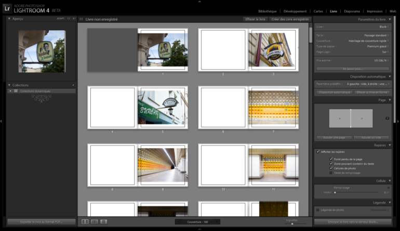Open the Développement module

coord(295,10)
